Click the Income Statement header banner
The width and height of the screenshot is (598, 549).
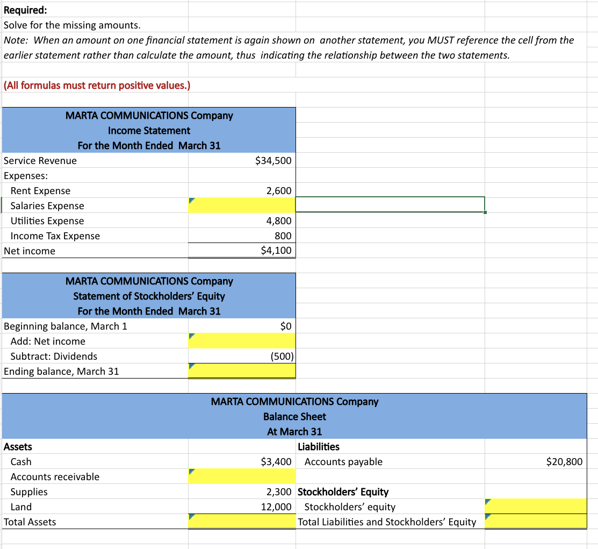[x=149, y=130]
